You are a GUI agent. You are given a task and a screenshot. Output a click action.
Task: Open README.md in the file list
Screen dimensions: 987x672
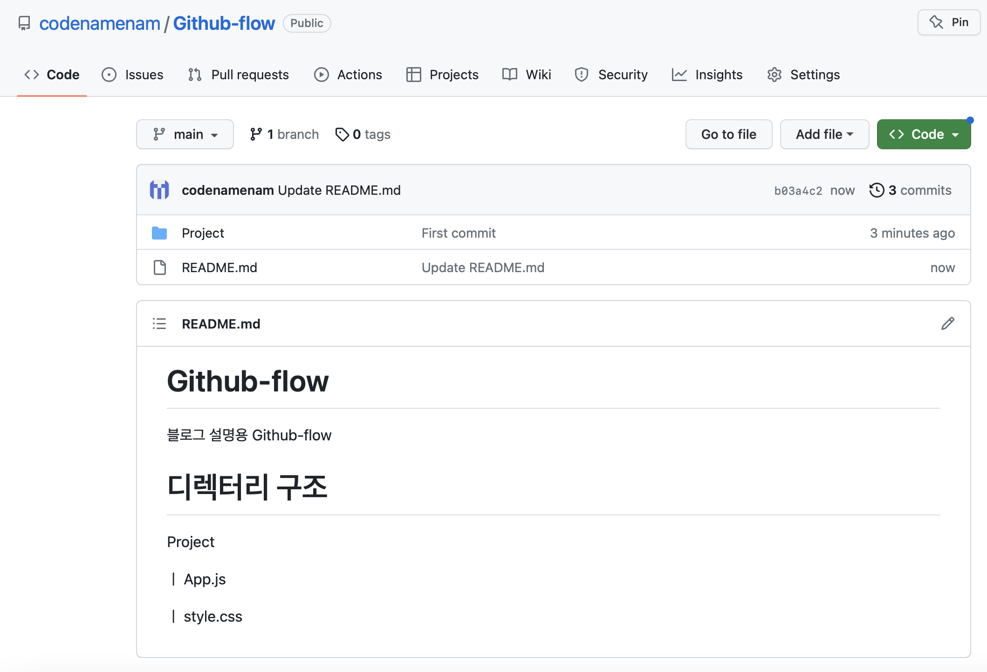pyautogui.click(x=219, y=267)
